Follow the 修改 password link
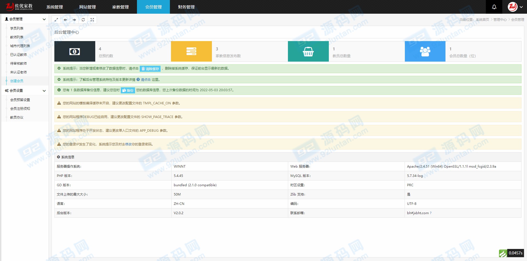The width and height of the screenshot is (527, 261). pyautogui.click(x=128, y=144)
